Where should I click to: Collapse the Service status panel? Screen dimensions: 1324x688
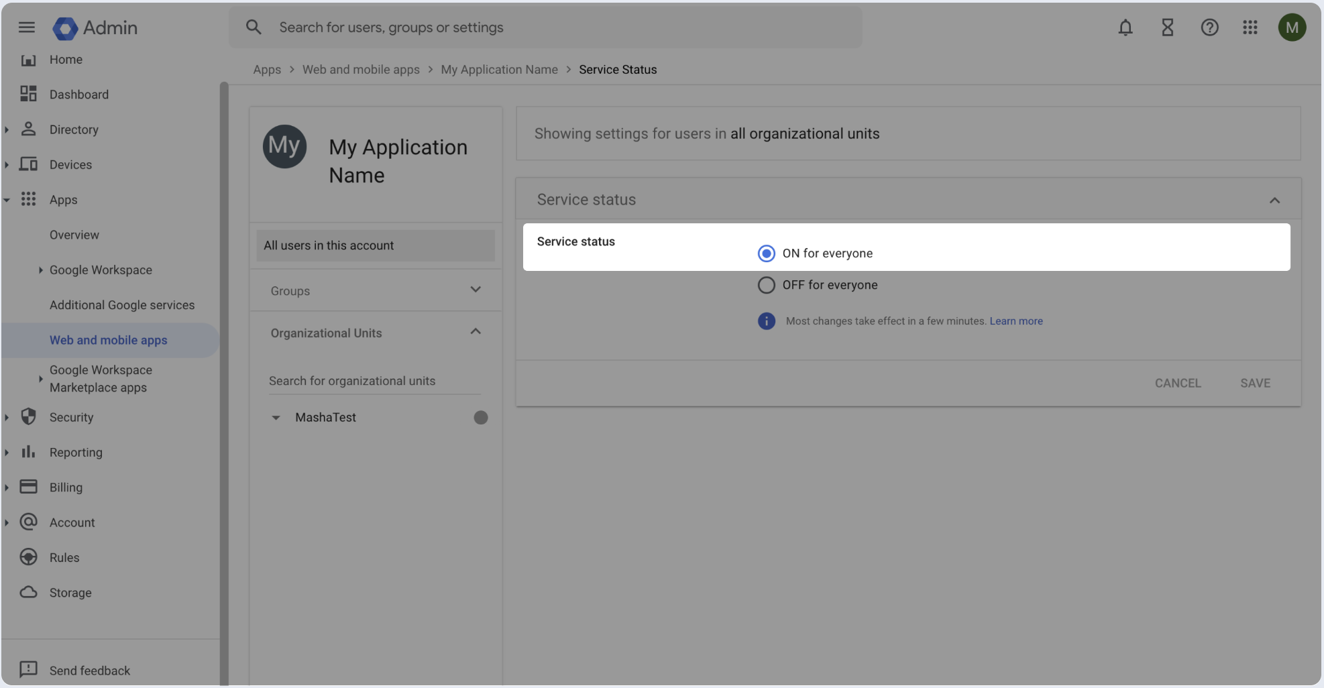tap(1274, 200)
